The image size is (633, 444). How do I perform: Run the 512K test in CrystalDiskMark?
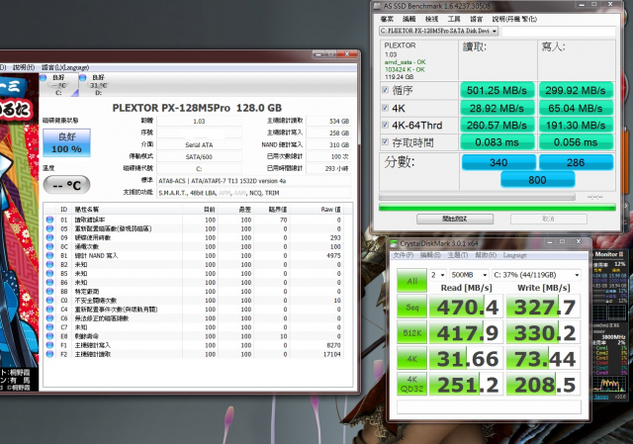[x=411, y=333]
